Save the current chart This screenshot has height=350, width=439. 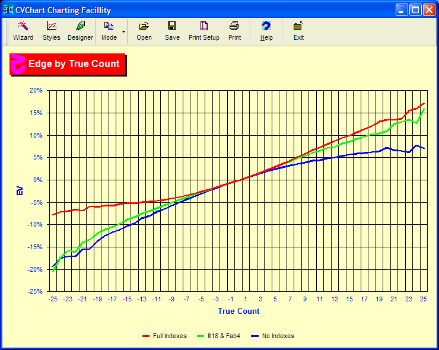[172, 31]
